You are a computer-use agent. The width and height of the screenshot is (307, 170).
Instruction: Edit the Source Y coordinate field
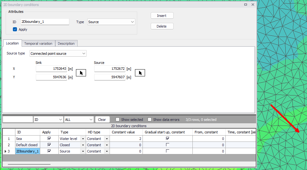[x=110, y=77]
